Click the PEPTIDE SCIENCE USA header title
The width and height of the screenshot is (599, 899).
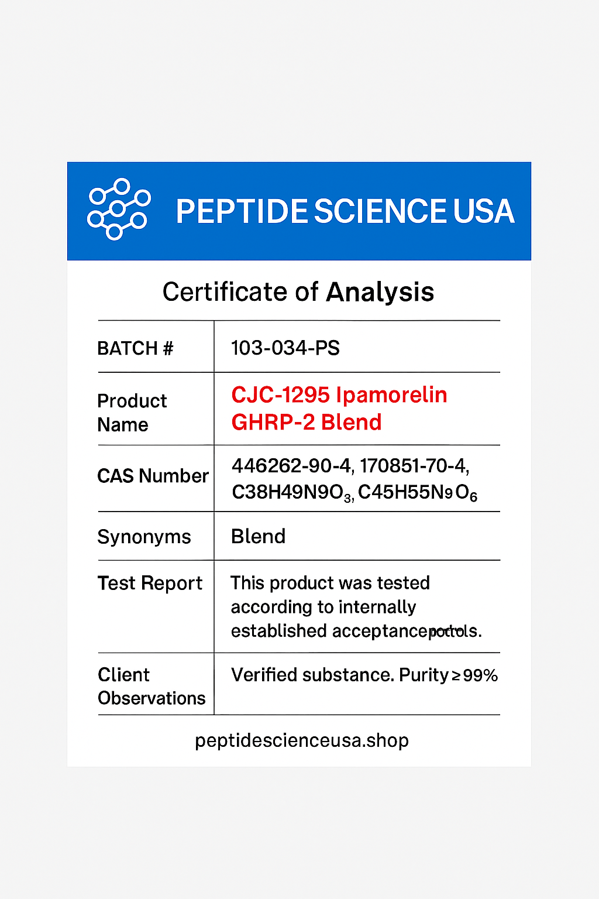[345, 211]
